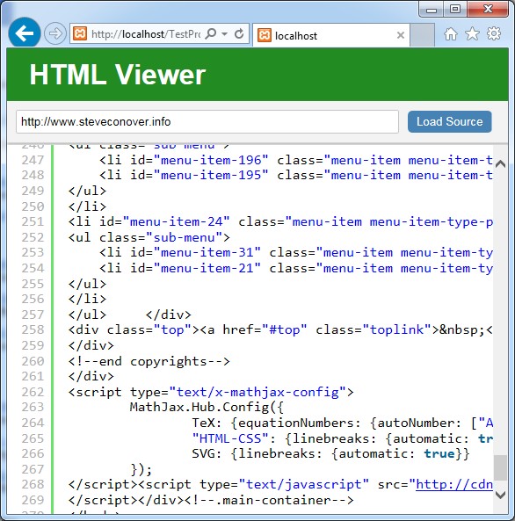Open Favorites star icon
515x521 pixels.
click(472, 34)
